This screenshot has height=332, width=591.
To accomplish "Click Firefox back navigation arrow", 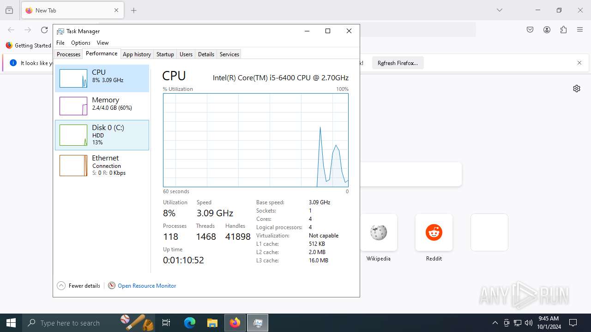I will click(x=11, y=30).
